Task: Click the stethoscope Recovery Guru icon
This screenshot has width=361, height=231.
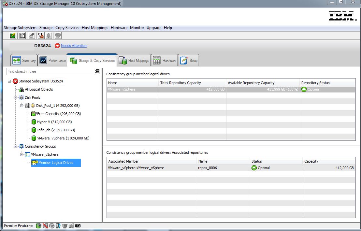Action: click(41, 36)
